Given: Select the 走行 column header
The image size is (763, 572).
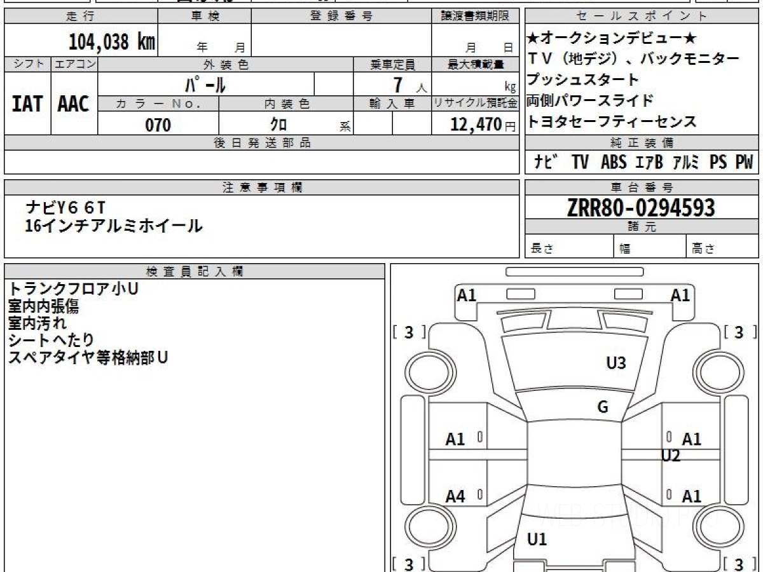Looking at the screenshot, I should click(81, 17).
